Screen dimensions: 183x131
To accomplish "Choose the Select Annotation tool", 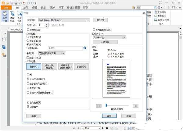I will point(20,16).
